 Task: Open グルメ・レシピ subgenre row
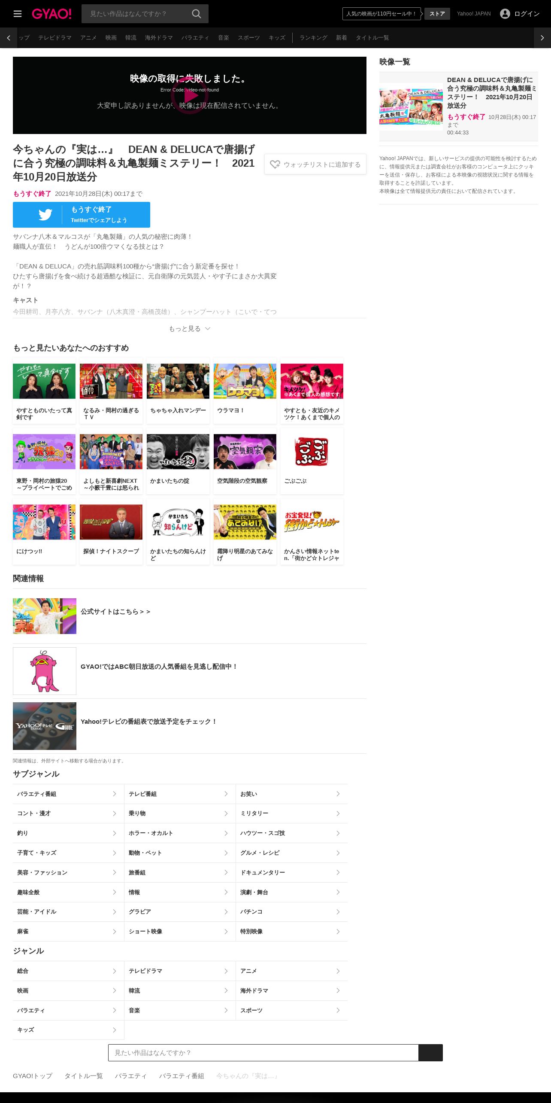pos(292,853)
